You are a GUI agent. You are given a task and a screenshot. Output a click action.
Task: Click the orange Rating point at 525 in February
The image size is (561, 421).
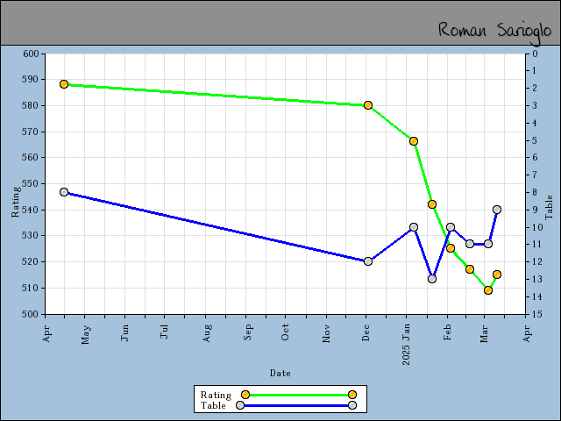[x=451, y=248]
